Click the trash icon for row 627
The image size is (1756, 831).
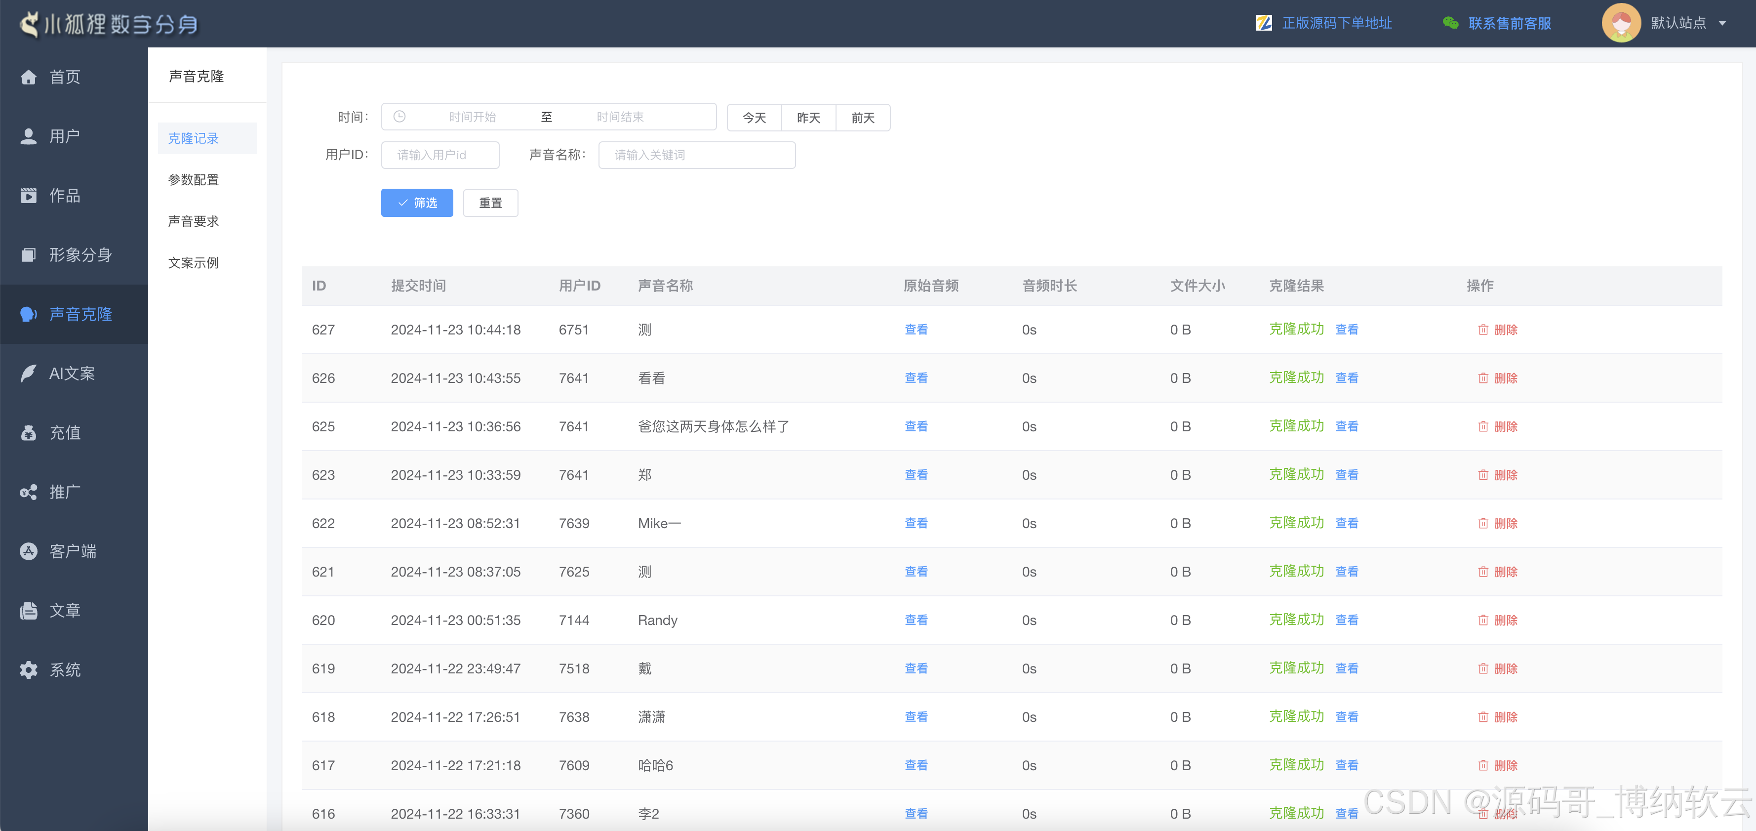[1482, 330]
